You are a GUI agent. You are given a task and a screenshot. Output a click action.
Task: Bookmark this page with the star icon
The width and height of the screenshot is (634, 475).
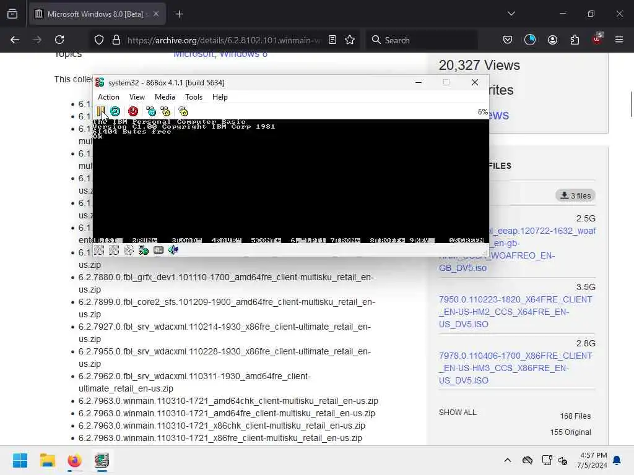(x=350, y=40)
